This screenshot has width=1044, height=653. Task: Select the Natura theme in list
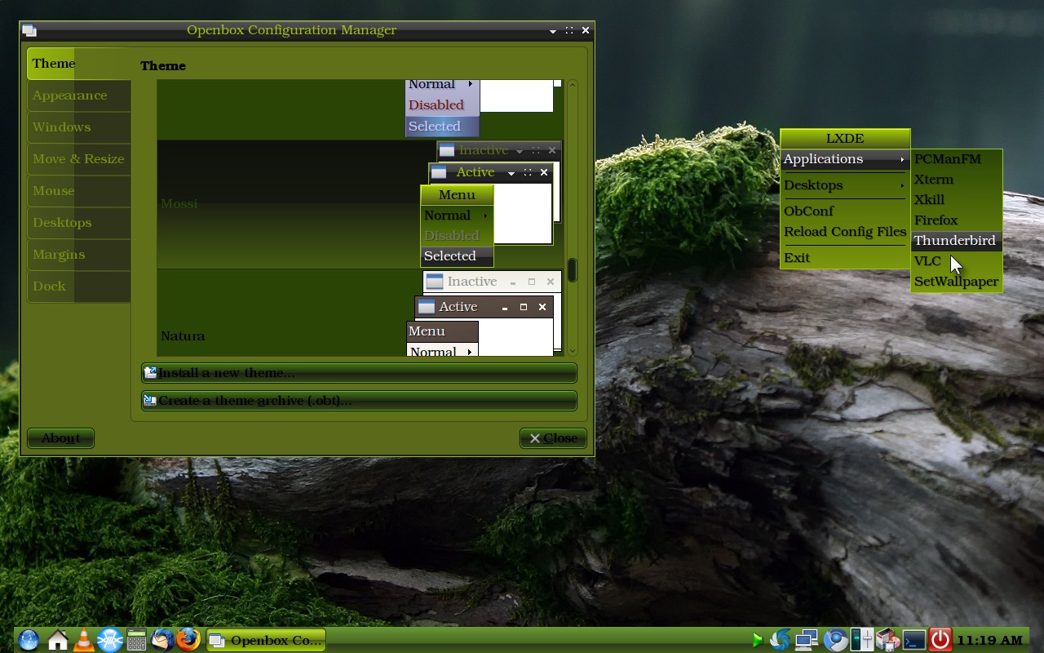point(360,313)
